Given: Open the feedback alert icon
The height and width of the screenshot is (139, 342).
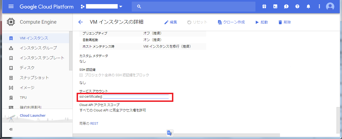Looking at the screenshot, I should [x=286, y=6].
